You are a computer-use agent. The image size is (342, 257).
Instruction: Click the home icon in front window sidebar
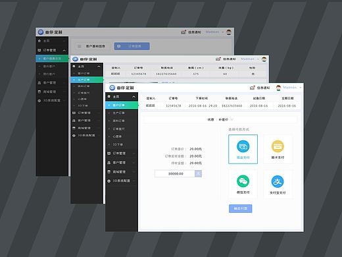[x=109, y=96]
